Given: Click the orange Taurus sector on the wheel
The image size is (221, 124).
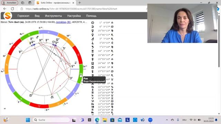Looking at the screenshot, I should pyautogui.click(x=58, y=104).
